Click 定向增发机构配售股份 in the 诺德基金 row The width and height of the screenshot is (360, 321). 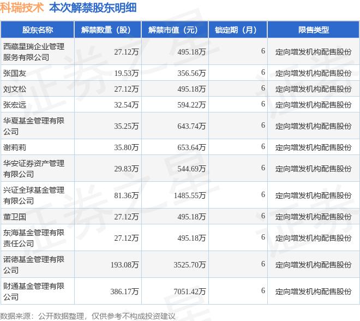pyautogui.click(x=314, y=265)
